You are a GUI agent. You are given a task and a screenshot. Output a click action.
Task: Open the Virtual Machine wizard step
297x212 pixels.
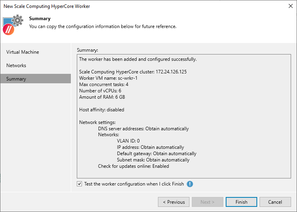[x=22, y=52]
